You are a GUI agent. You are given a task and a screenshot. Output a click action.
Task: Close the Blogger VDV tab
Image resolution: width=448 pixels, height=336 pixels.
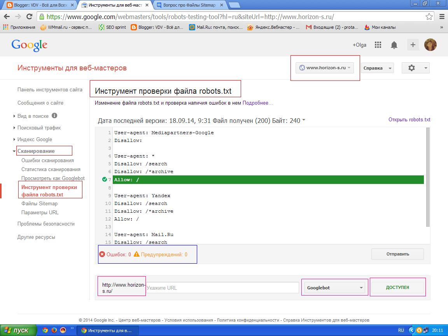coord(72,5)
